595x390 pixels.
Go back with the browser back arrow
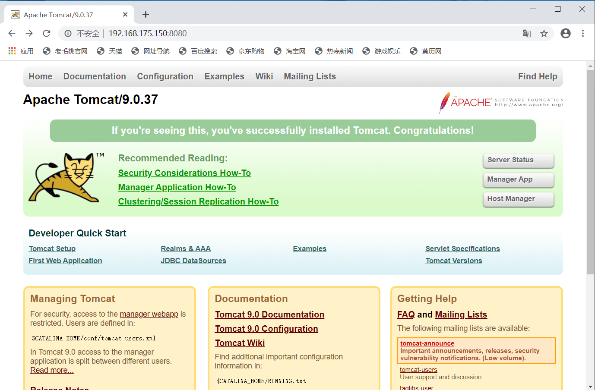(12, 33)
